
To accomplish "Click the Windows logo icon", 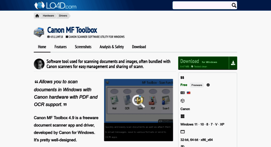I will coord(182,116).
